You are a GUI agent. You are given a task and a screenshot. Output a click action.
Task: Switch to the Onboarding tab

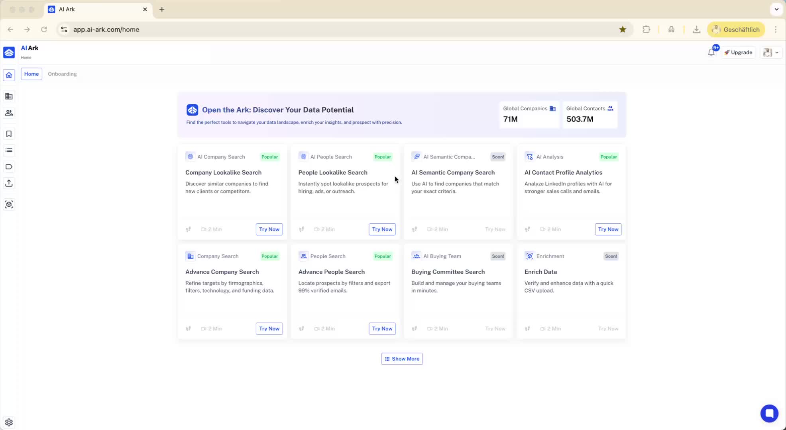tap(62, 74)
